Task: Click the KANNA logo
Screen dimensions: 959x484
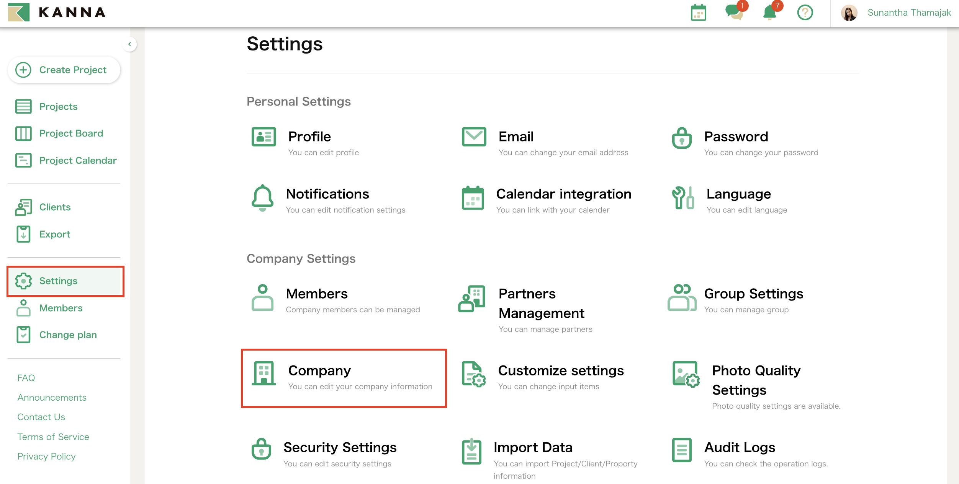Action: click(x=57, y=12)
